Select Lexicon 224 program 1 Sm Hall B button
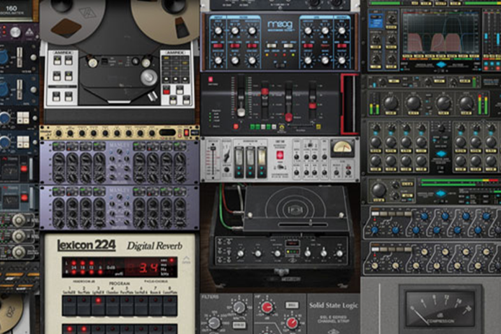The width and height of the screenshot is (501, 334). point(69,306)
